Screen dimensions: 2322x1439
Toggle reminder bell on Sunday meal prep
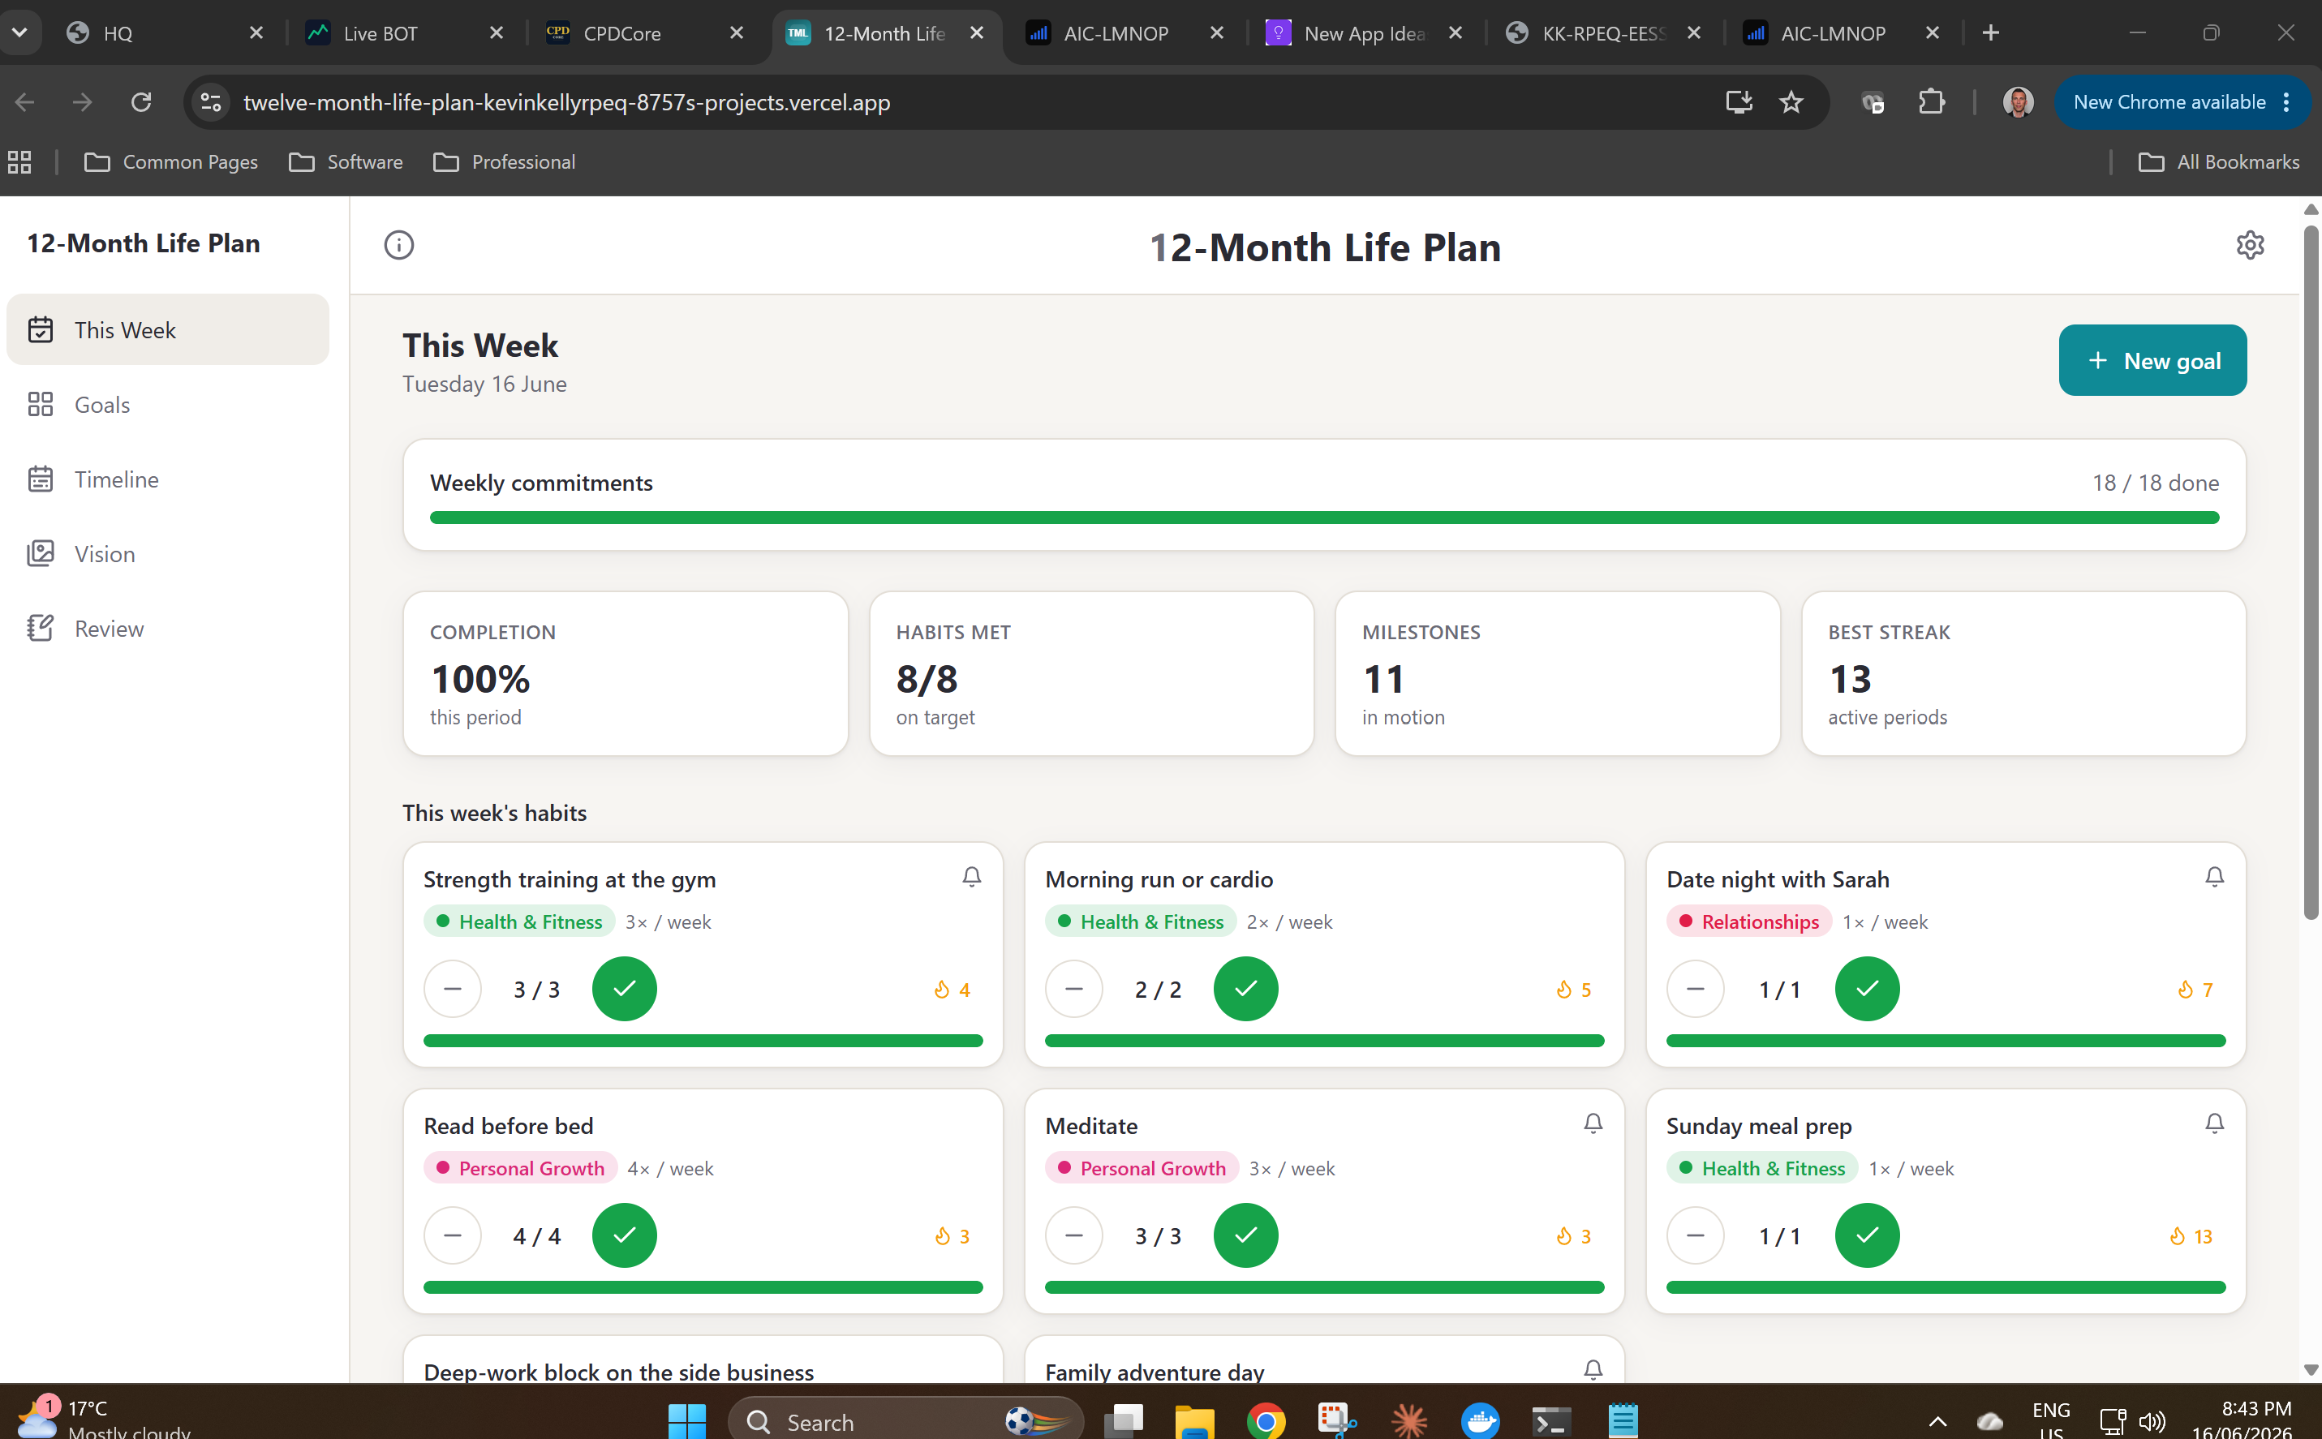2213,1123
